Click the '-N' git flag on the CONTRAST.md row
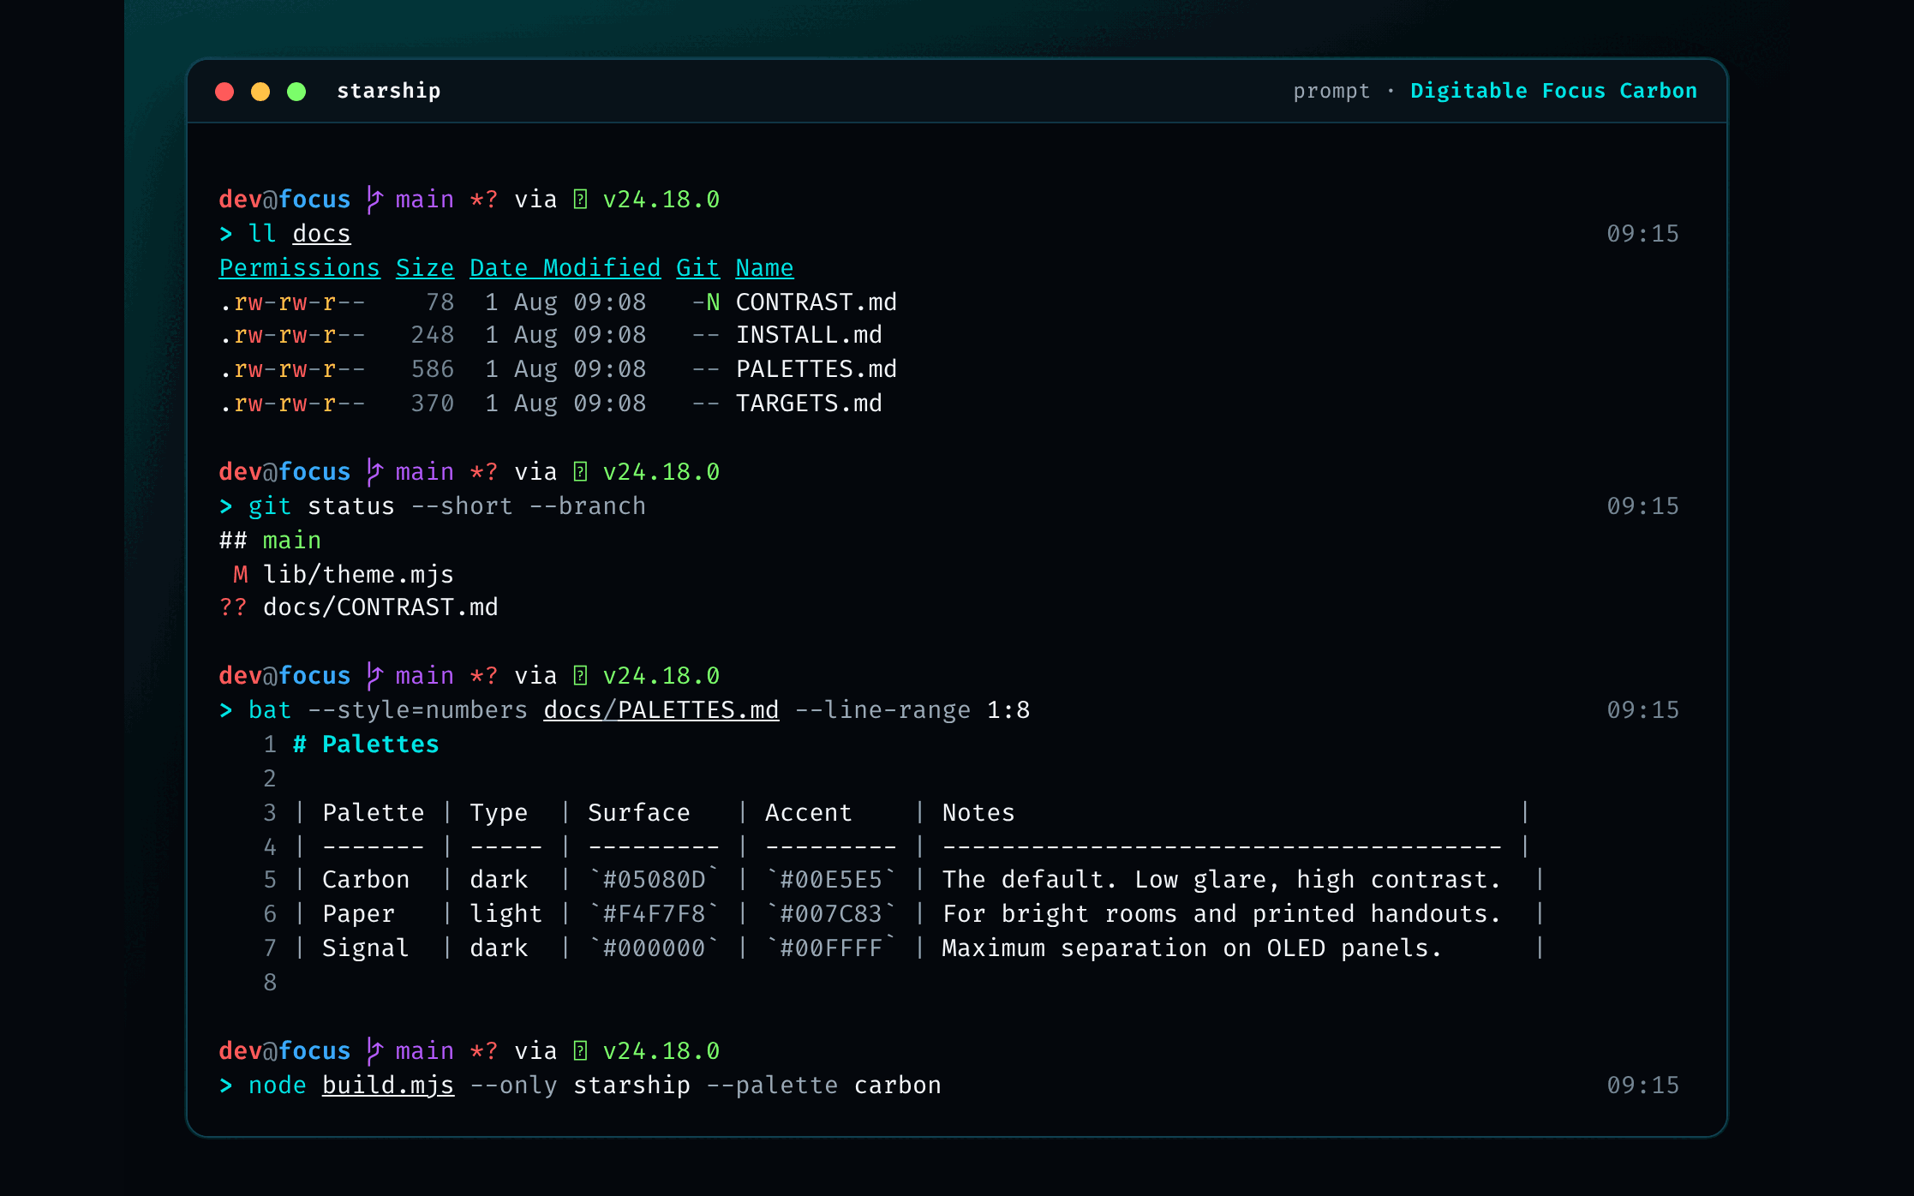This screenshot has height=1196, width=1914. pyautogui.click(x=706, y=302)
